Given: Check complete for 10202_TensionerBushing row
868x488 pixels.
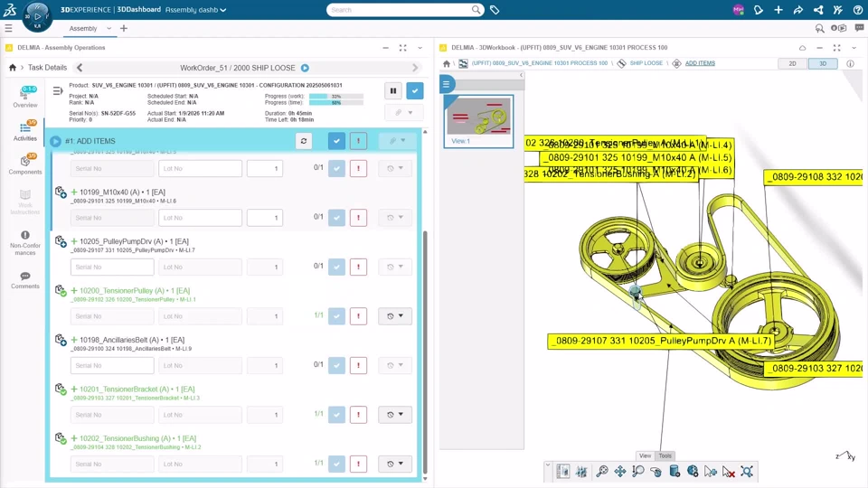Looking at the screenshot, I should (336, 464).
